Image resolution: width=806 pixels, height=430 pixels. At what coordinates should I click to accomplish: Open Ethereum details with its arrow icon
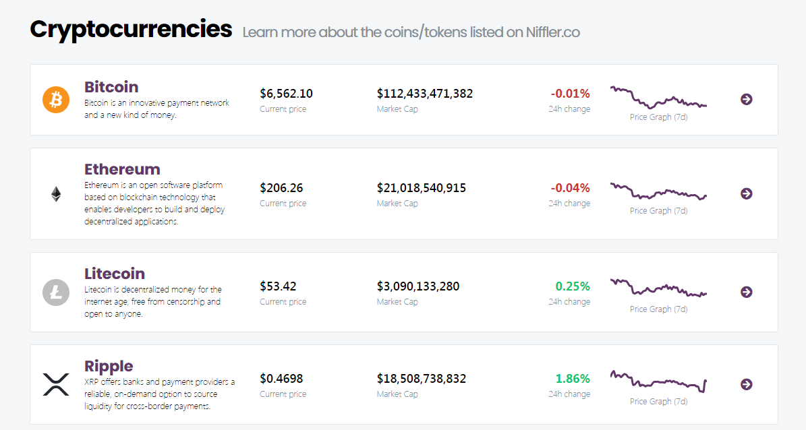click(747, 193)
